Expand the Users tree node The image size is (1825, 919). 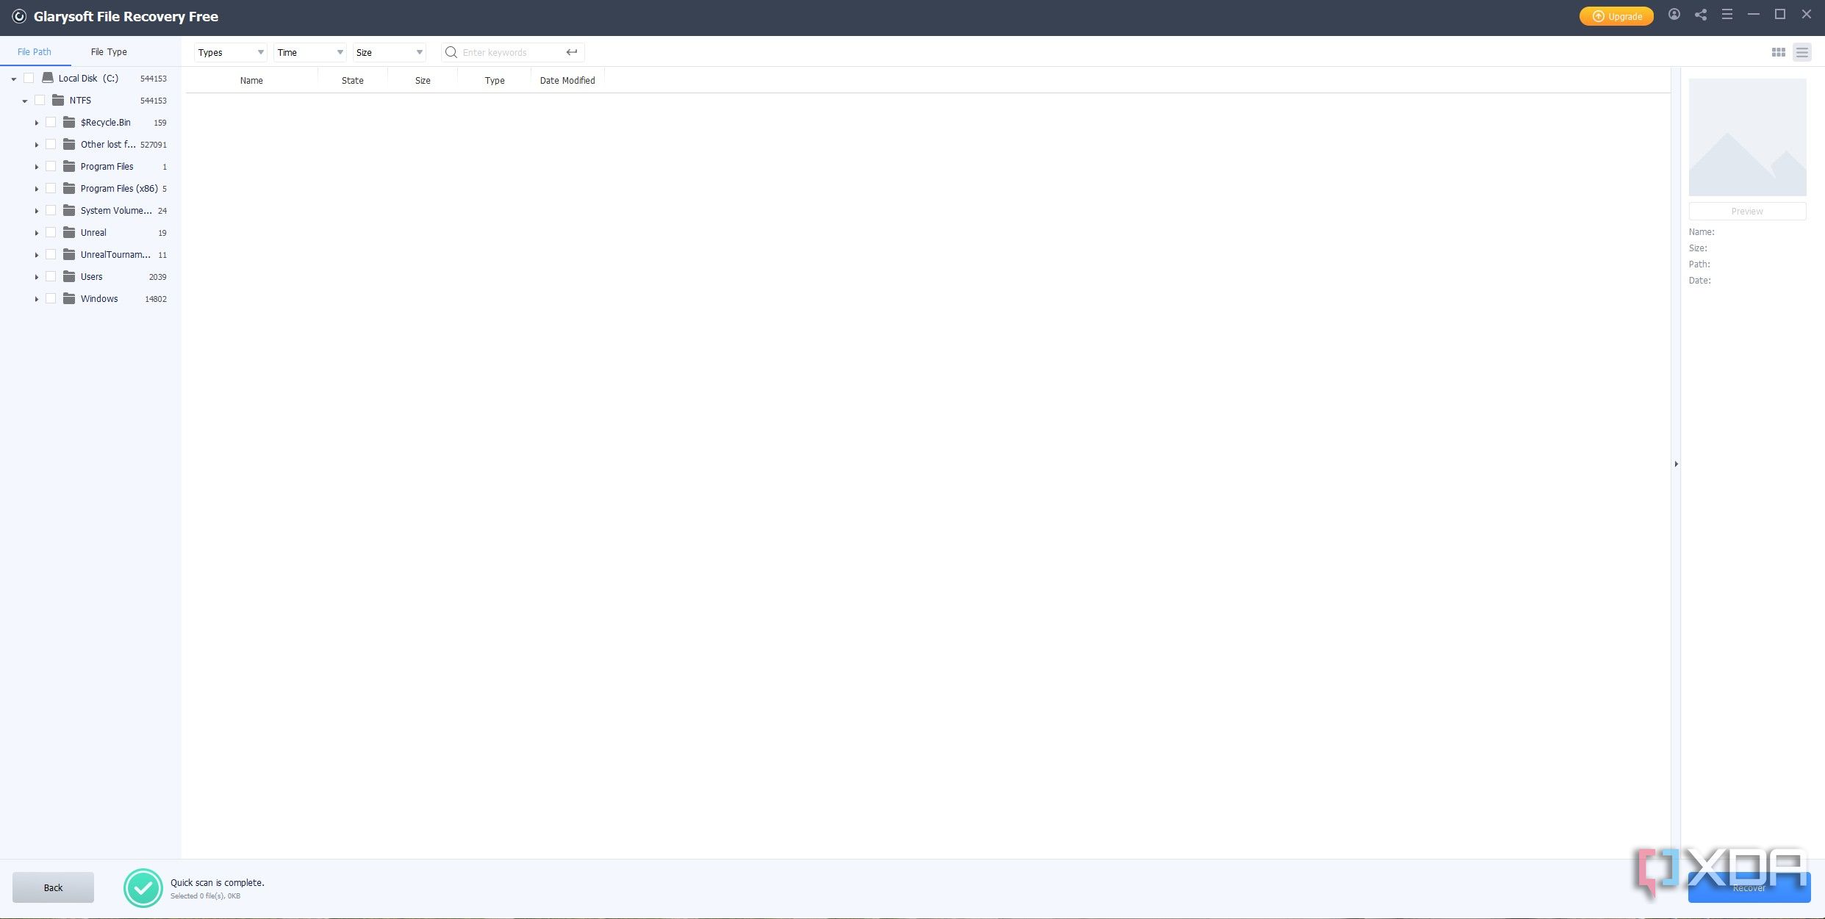(36, 277)
